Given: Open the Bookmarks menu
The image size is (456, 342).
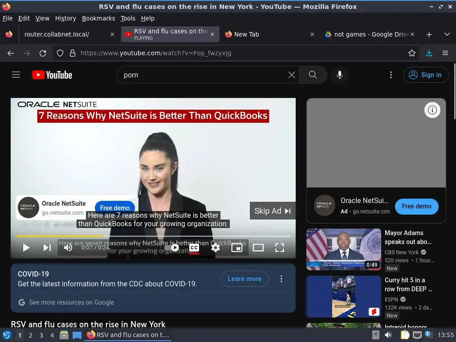Looking at the screenshot, I should coord(98,18).
